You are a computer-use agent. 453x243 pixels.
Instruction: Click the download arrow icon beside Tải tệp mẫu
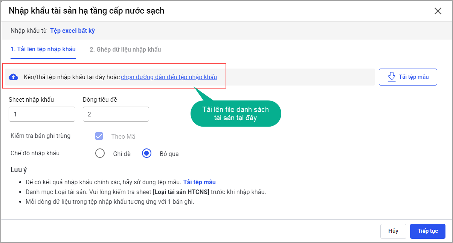click(x=392, y=77)
